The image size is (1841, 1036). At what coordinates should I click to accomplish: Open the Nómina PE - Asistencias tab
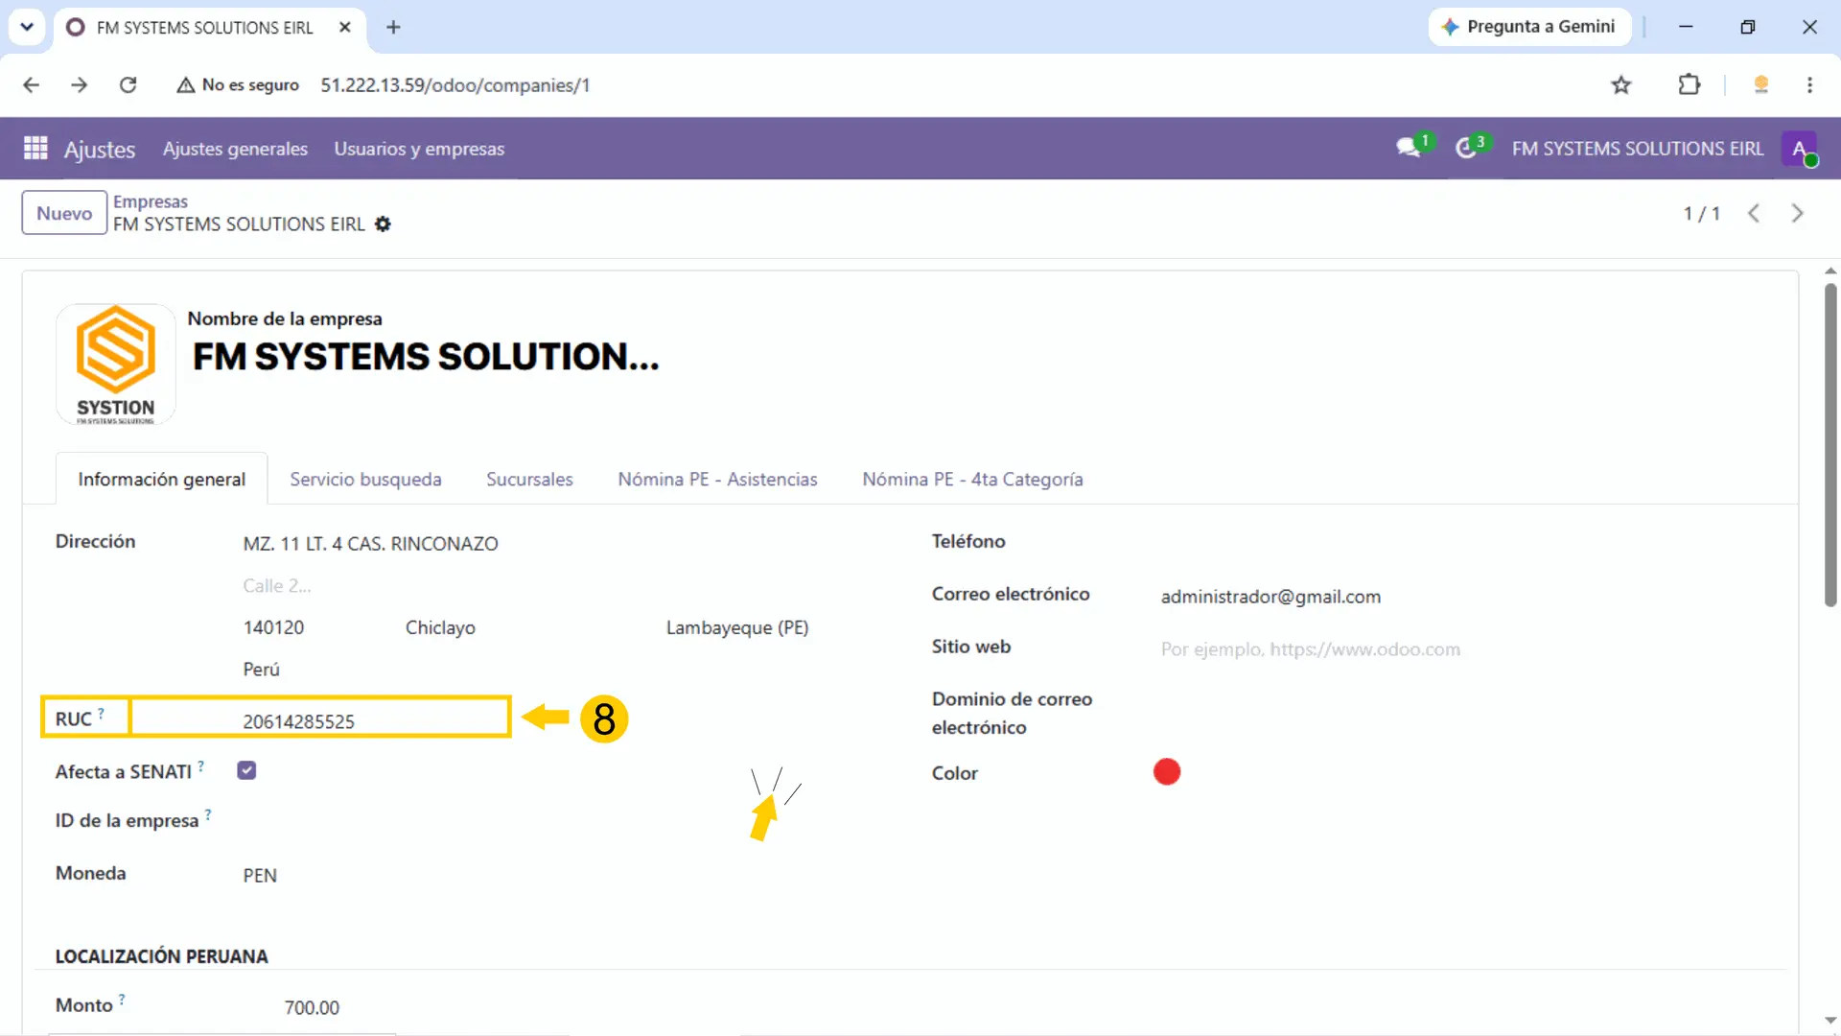(x=717, y=479)
